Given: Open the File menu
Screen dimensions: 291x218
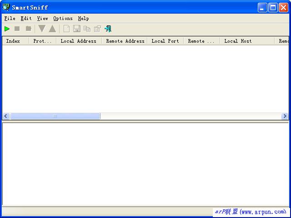Looking at the screenshot, I should tap(10, 18).
